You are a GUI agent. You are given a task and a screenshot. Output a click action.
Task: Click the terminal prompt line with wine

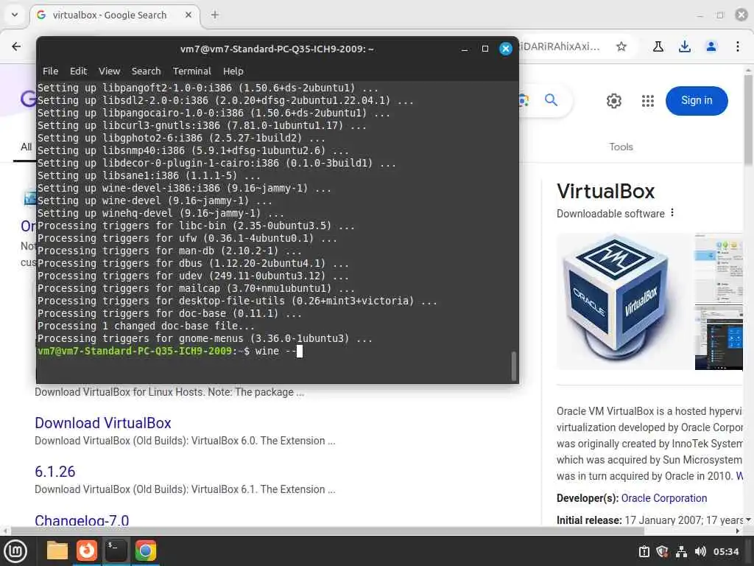(170, 351)
